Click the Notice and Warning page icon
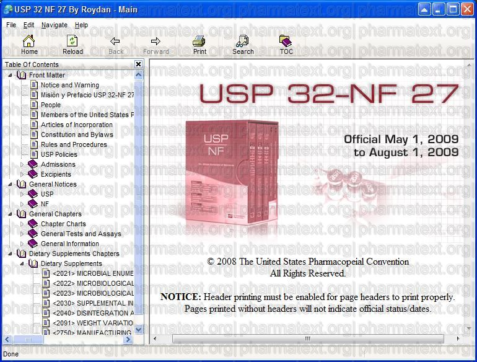 [x=34, y=85]
